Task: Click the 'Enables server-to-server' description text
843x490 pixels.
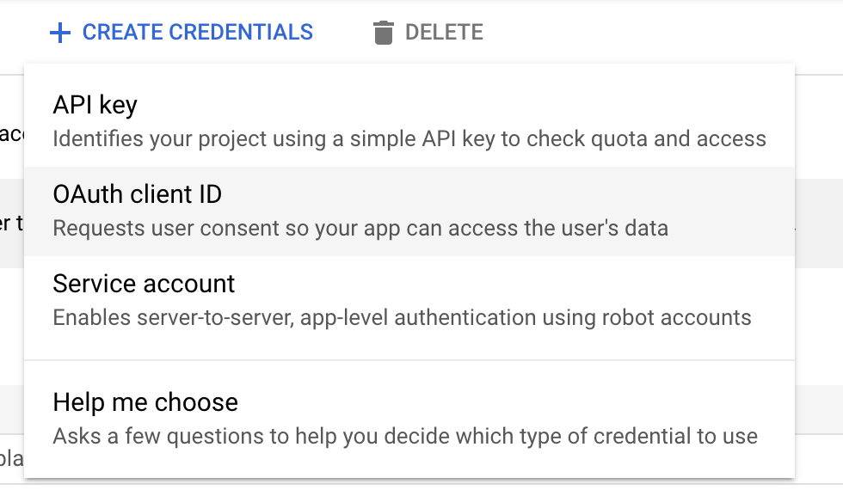Action: 402,317
